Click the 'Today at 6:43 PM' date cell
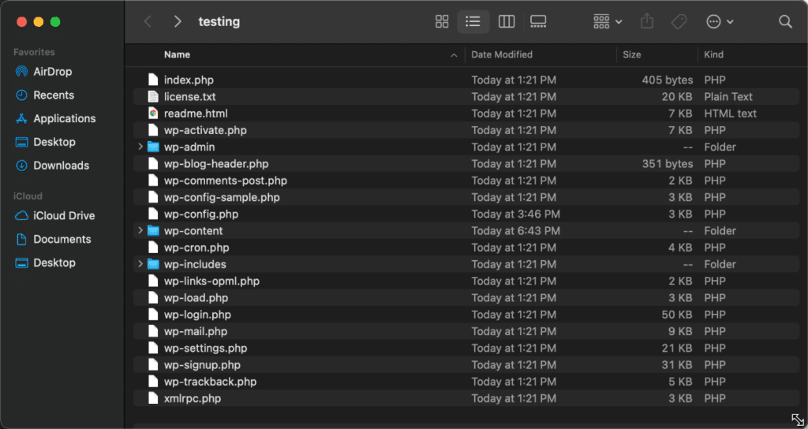Viewport: 808px width, 429px height. click(x=515, y=231)
